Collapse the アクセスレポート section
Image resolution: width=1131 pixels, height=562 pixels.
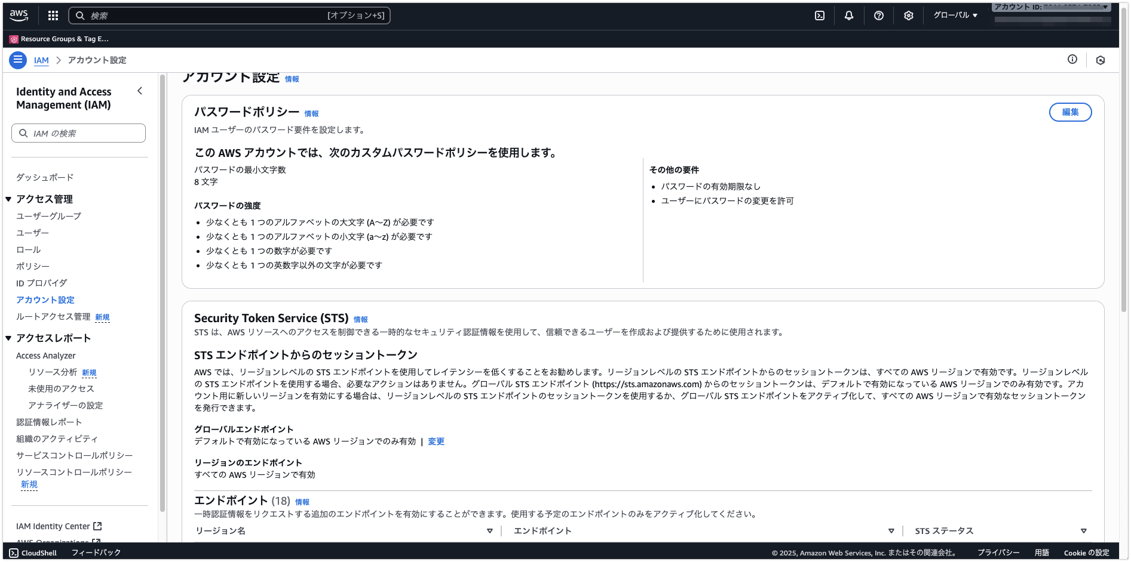tap(8, 338)
